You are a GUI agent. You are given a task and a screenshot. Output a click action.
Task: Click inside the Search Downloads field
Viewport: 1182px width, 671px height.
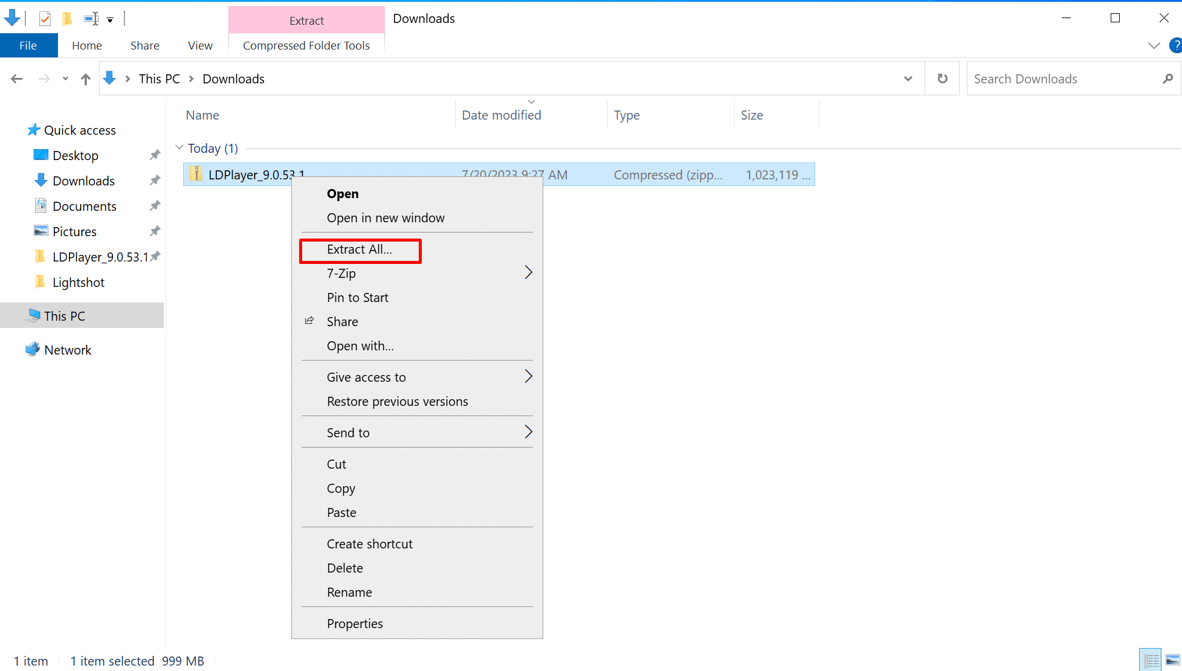pos(1058,78)
